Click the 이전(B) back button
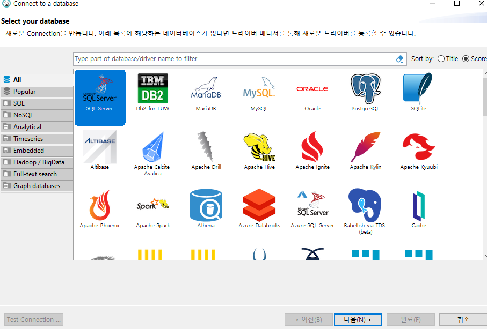This screenshot has width=487, height=329. coord(308,319)
